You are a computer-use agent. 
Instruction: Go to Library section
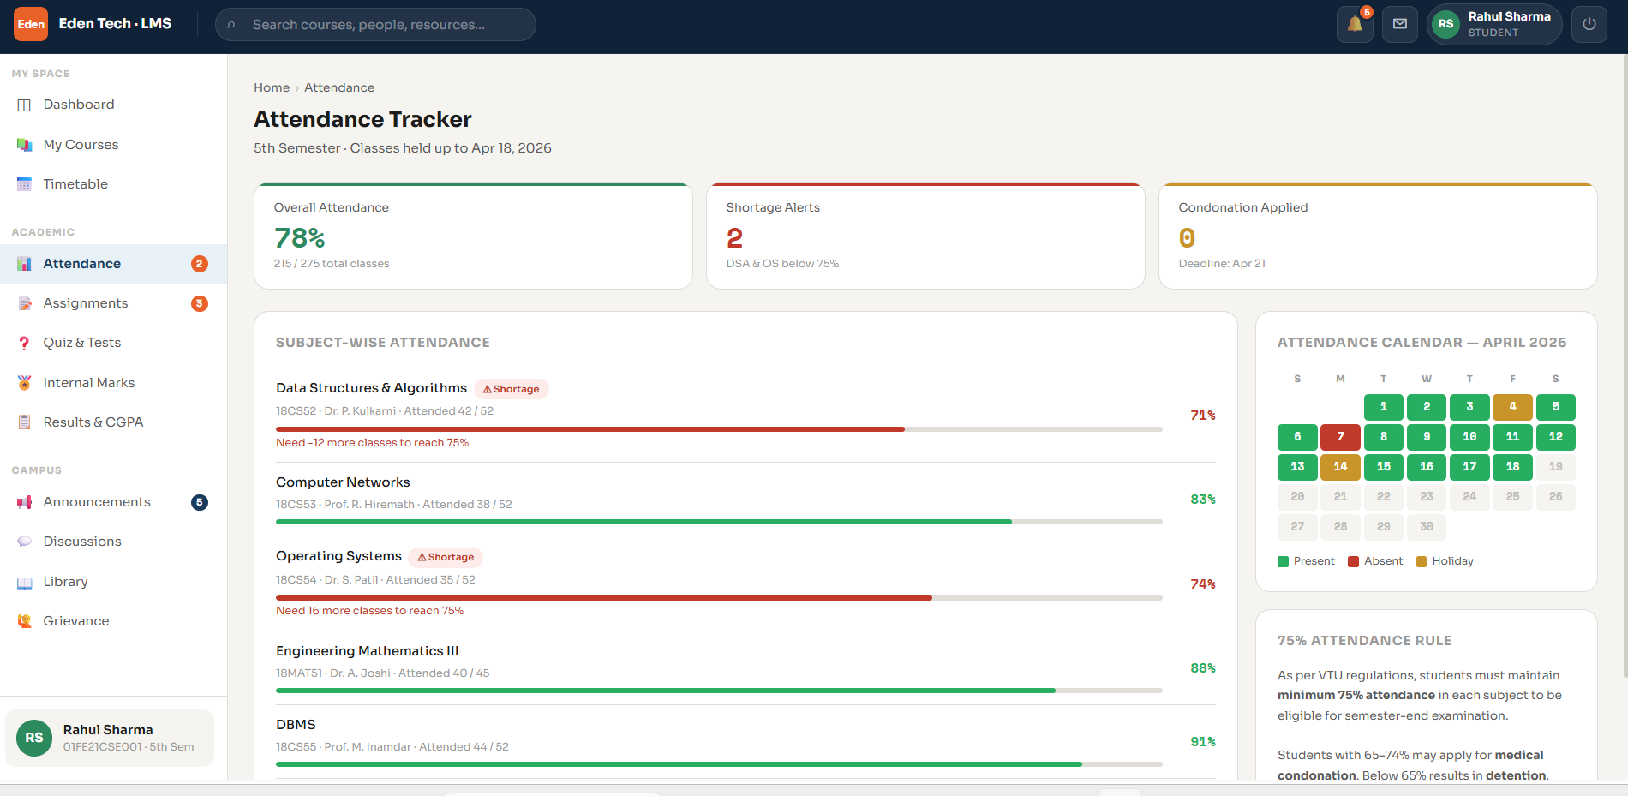[x=113, y=582]
